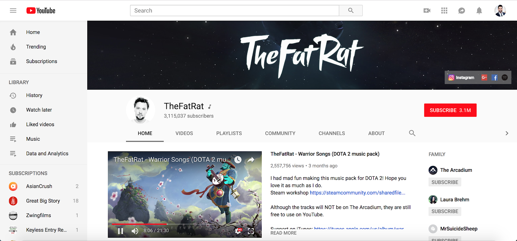This screenshot has width=517, height=241.
Task: Open the Instagram banner link
Action: point(461,78)
